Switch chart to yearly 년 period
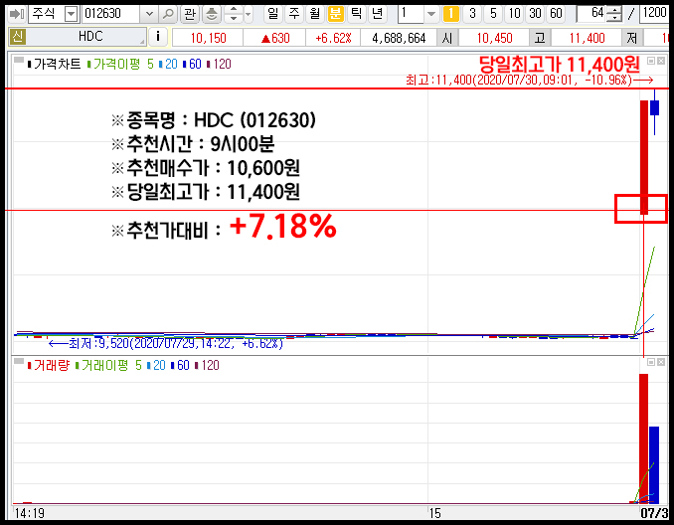Screen dimensions: 674x525 click(x=378, y=14)
